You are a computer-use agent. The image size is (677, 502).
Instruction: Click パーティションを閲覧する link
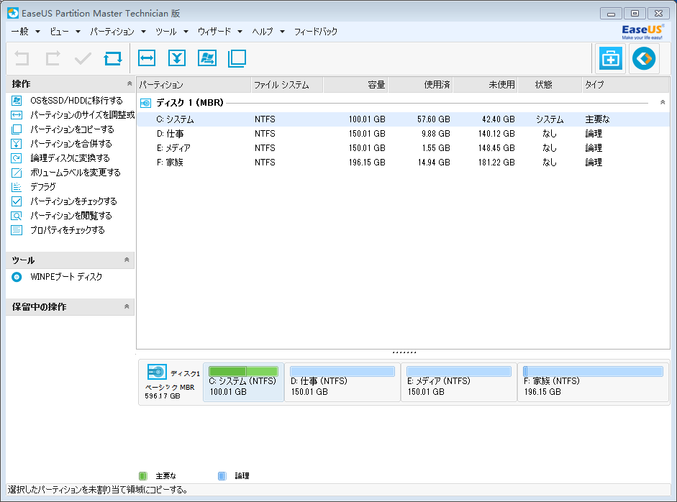[x=71, y=216]
